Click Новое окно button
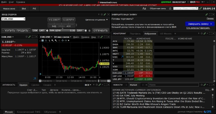Screen dimensions: 216x114 9,8
